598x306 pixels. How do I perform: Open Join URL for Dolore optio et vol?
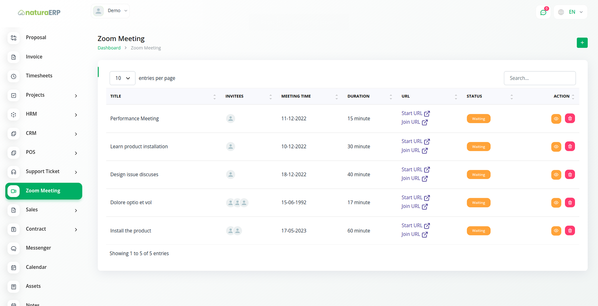pyautogui.click(x=414, y=206)
